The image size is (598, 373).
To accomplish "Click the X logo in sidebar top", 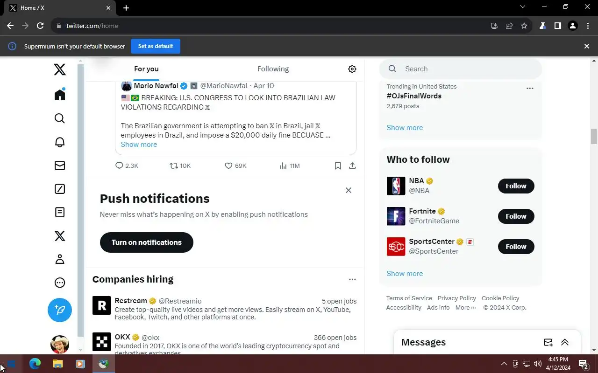I will tap(60, 70).
